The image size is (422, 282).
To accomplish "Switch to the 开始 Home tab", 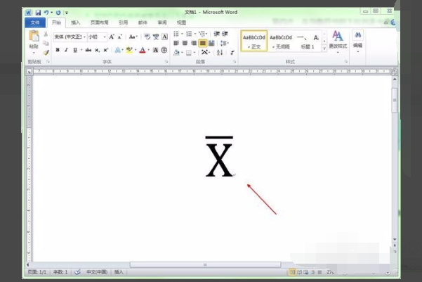I will coord(56,23).
